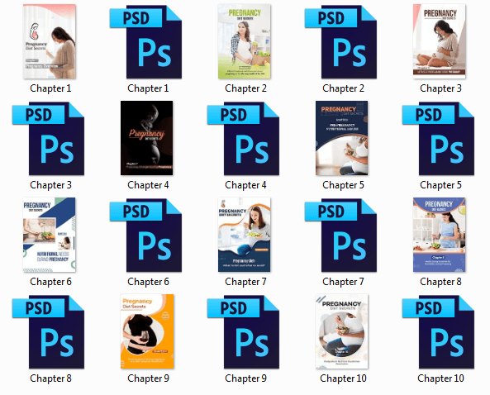Select the Chapter 6 PSD file icon
Viewport: 490px width, 395px height.
pos(146,235)
